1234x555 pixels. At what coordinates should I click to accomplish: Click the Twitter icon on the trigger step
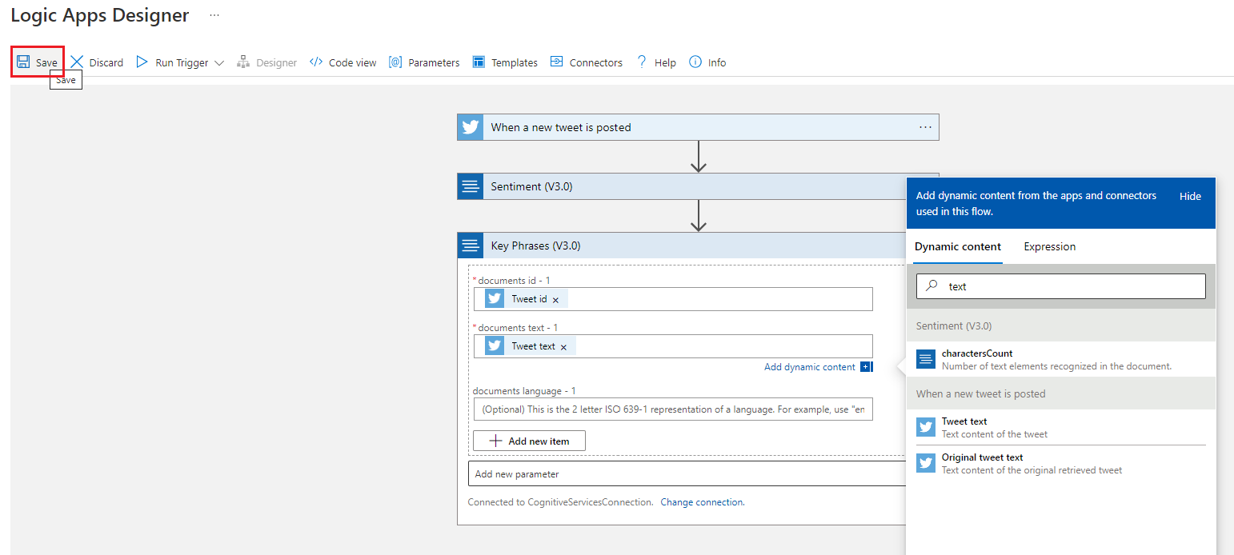pos(471,127)
